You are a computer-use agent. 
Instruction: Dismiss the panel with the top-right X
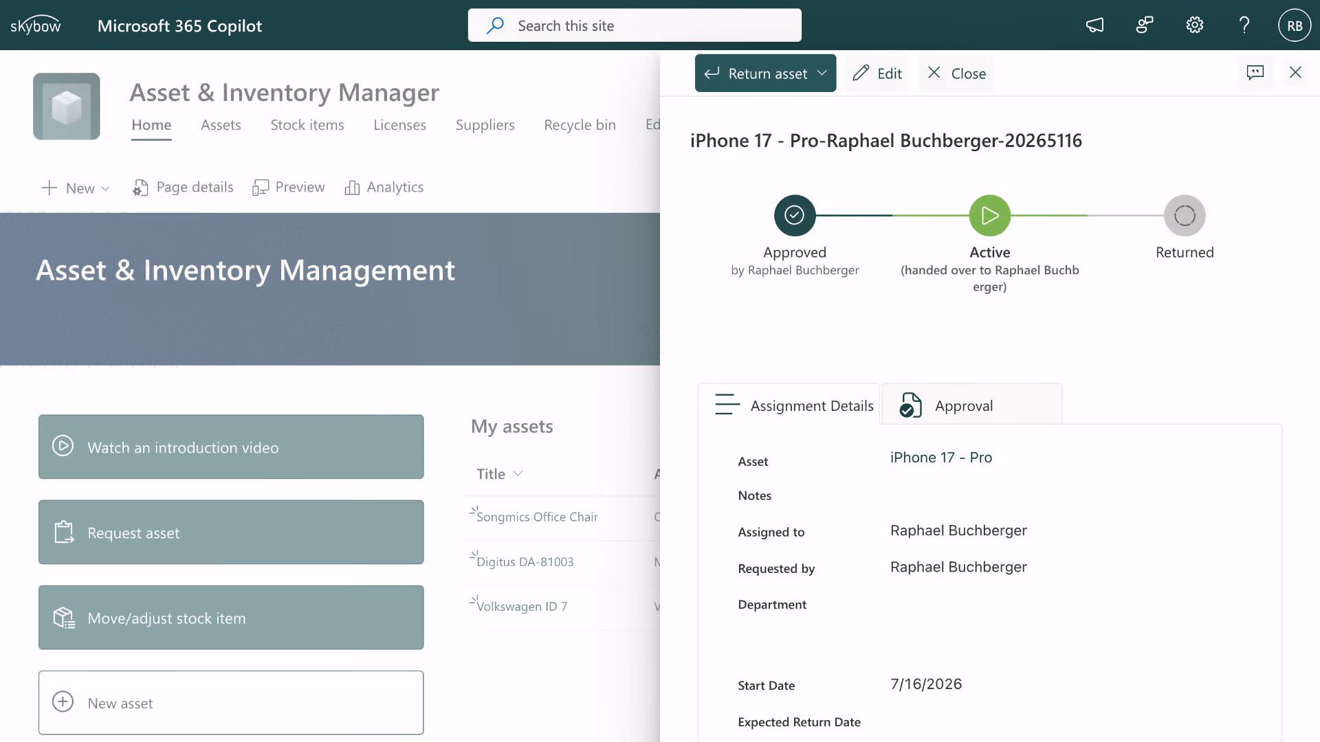point(1295,72)
